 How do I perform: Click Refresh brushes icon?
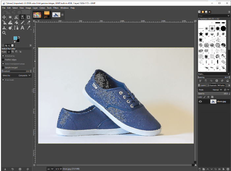click(x=222, y=81)
